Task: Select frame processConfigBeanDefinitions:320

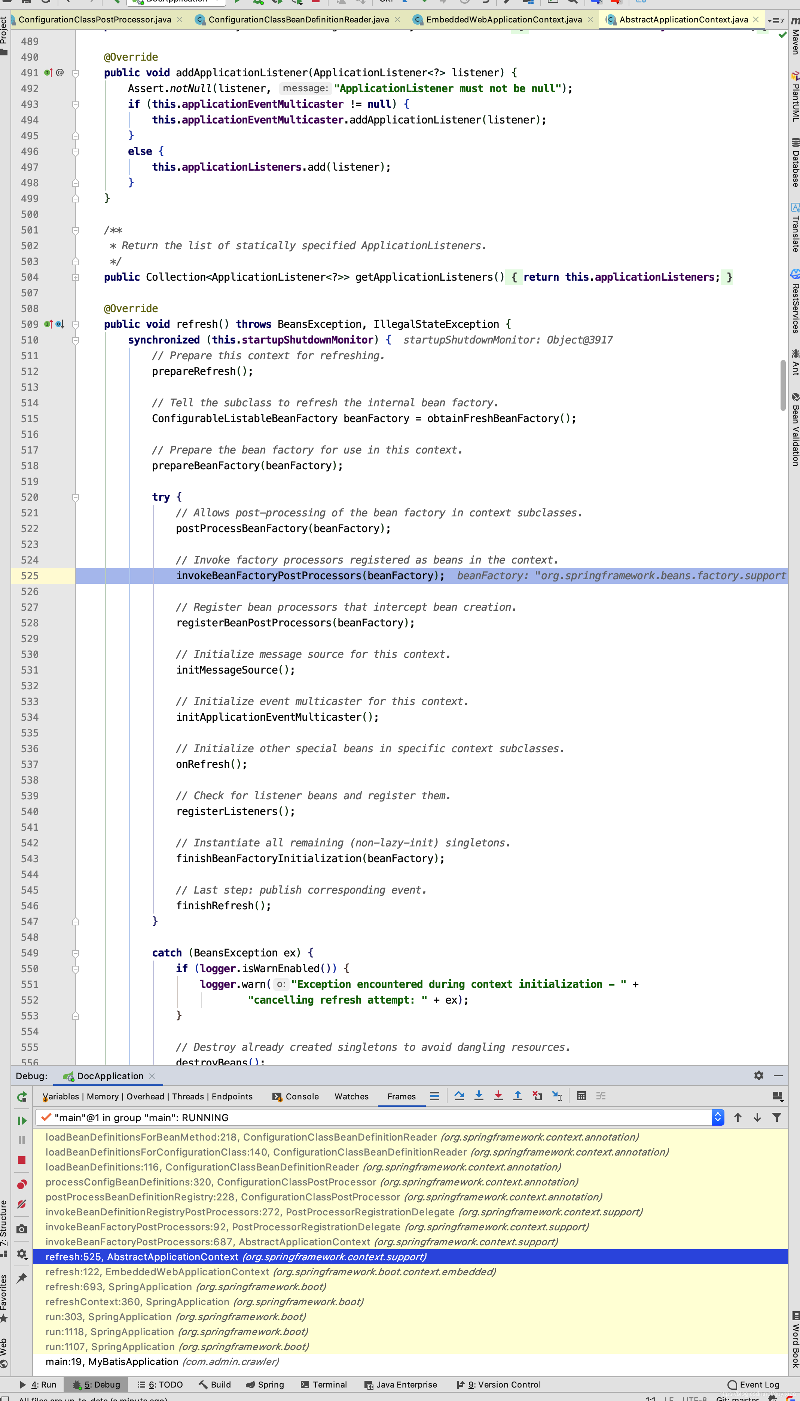Action: click(410, 1182)
